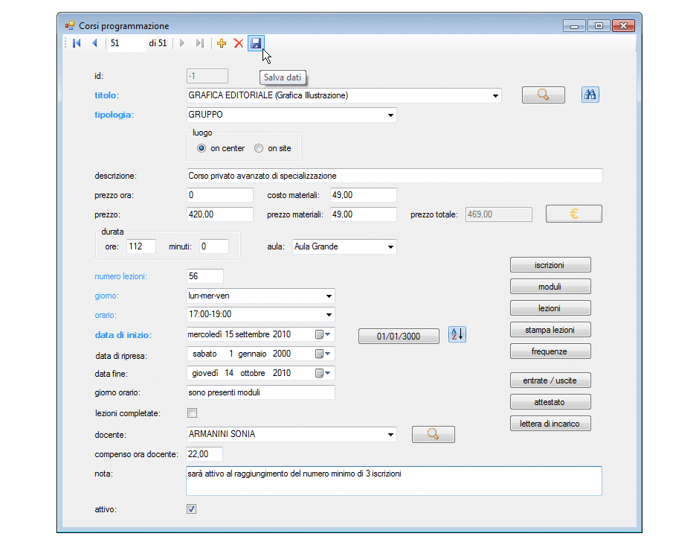Open the moduli button
699x545 pixels.
(x=550, y=287)
